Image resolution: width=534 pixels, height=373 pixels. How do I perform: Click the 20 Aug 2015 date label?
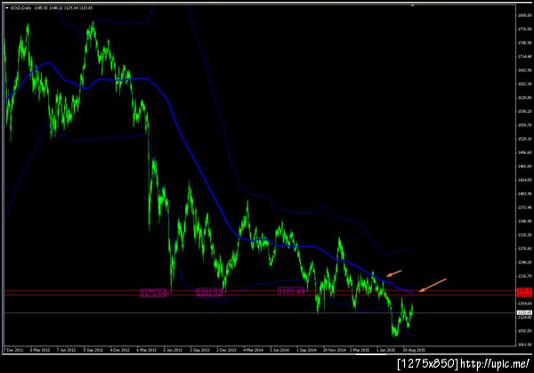(414, 350)
